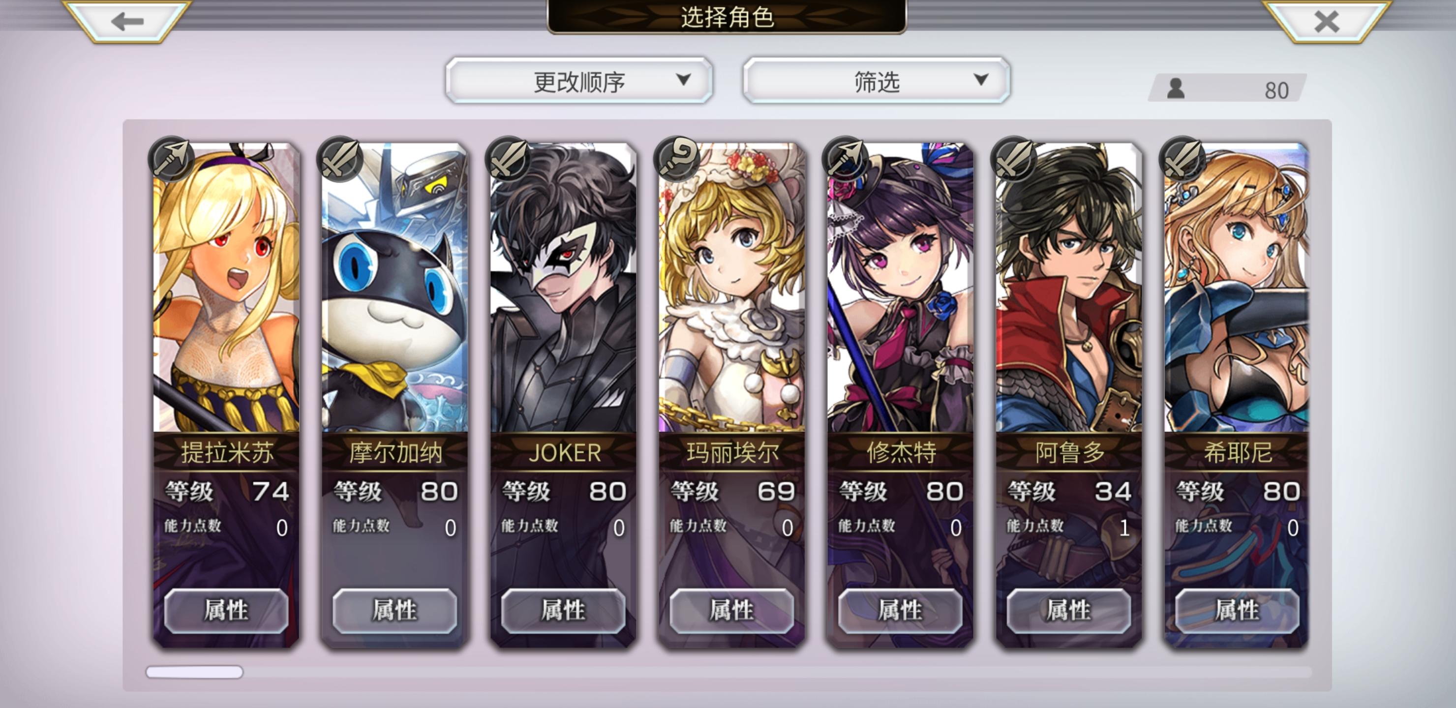Click the arrow on the 筛选 dropdown
1456x708 pixels.
[x=981, y=79]
